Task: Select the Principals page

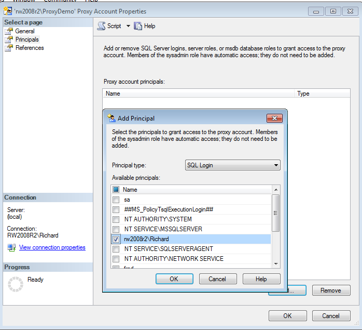Action: [x=27, y=39]
